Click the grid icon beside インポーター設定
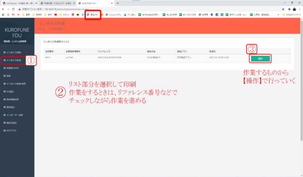The width and height of the screenshot is (303, 177). point(5,115)
